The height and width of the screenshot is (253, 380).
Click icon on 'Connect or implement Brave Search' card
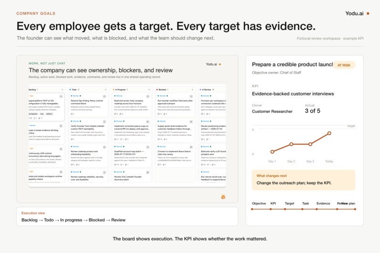coord(191,147)
